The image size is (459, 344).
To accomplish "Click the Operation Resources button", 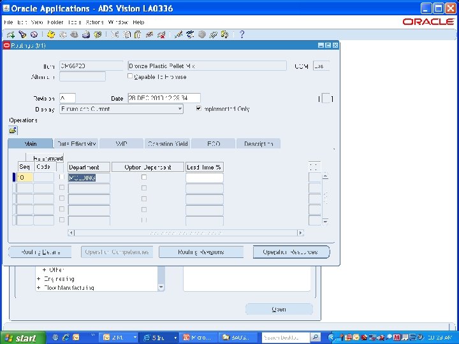I will click(291, 252).
